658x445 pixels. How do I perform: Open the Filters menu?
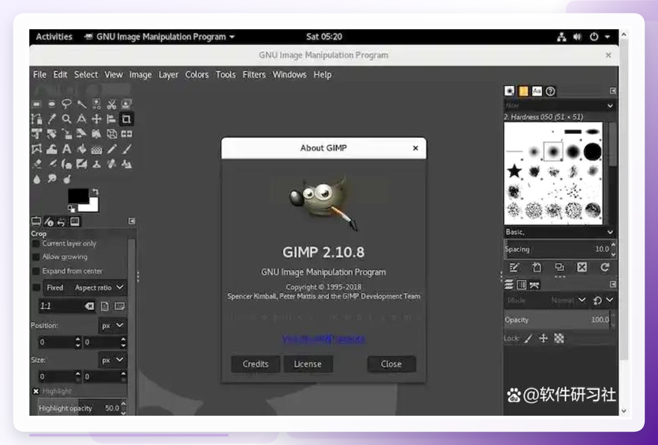254,74
